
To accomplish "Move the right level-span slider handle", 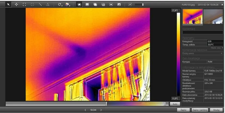I will pos(165,104).
